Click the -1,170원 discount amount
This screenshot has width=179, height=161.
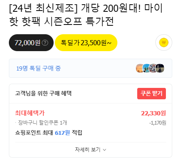point(158,123)
